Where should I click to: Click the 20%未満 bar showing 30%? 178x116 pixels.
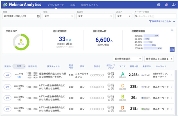click(153, 48)
